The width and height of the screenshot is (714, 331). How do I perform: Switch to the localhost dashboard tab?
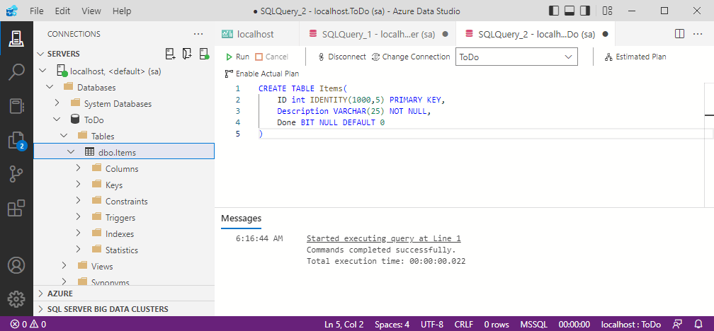(x=257, y=34)
